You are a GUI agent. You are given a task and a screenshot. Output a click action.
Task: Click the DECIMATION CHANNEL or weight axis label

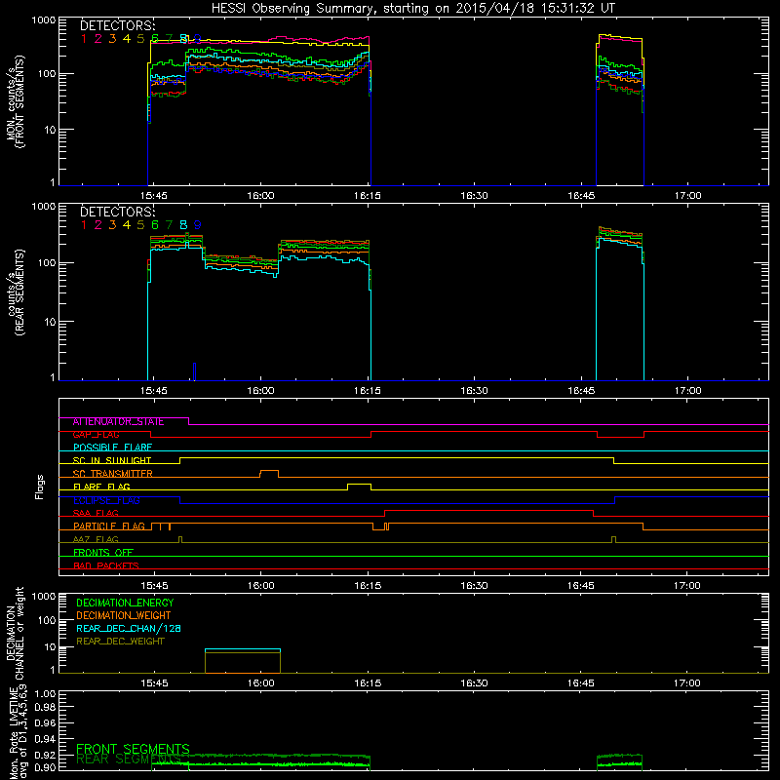(x=16, y=633)
